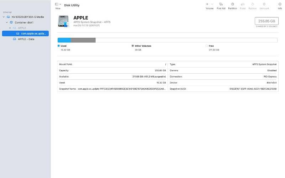
Task: Click the blue Used segment of storage bar
Action: [x=64, y=40]
